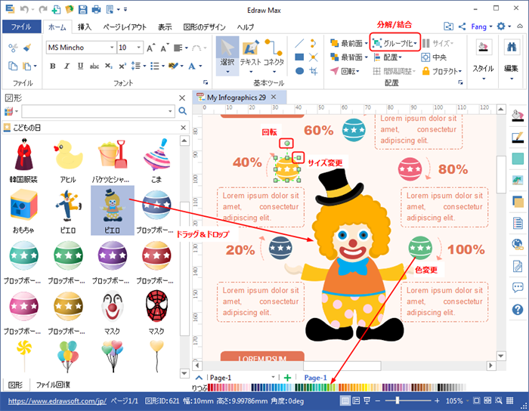
Task: Click the 中央 (Center) align icon
Action: coord(434,57)
